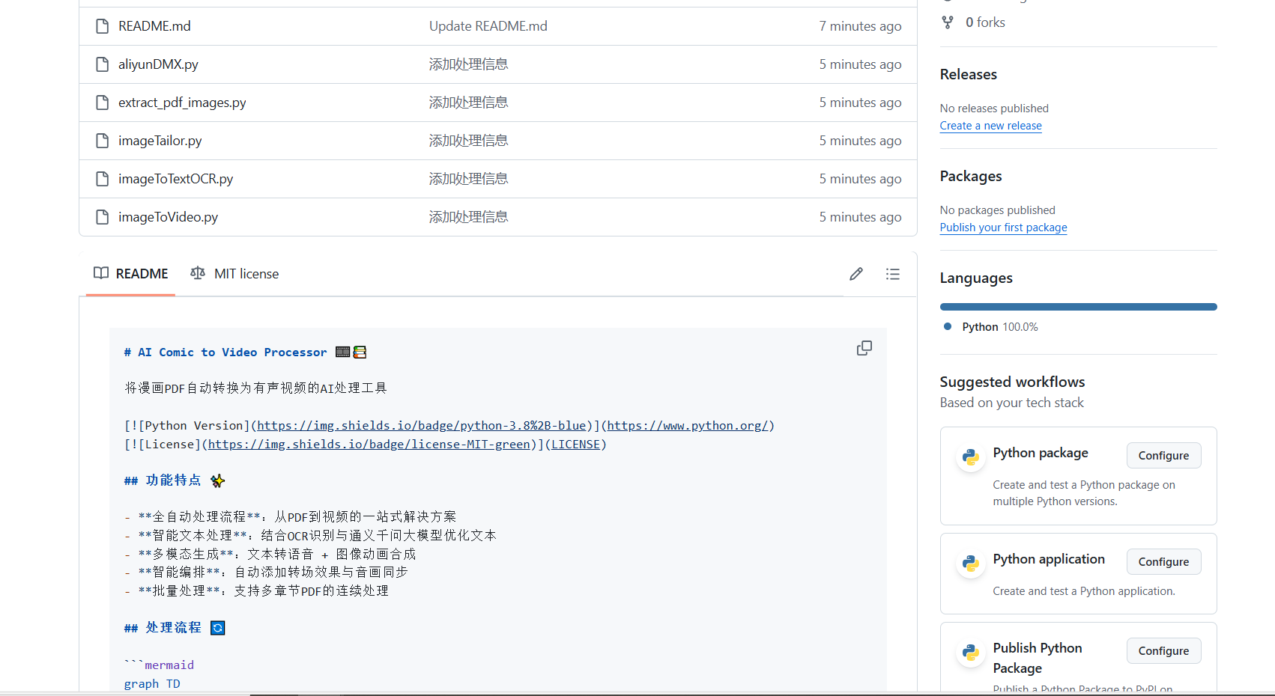Click the LICENSE link in README source
1275x696 pixels.
pos(575,445)
